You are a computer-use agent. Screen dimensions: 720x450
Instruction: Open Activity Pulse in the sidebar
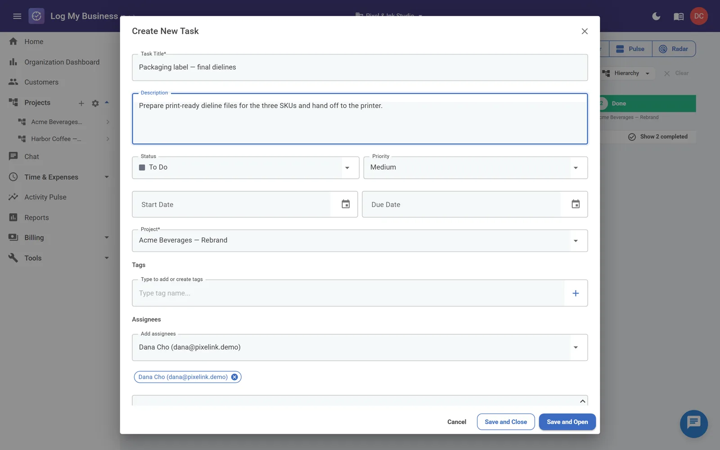pos(45,197)
